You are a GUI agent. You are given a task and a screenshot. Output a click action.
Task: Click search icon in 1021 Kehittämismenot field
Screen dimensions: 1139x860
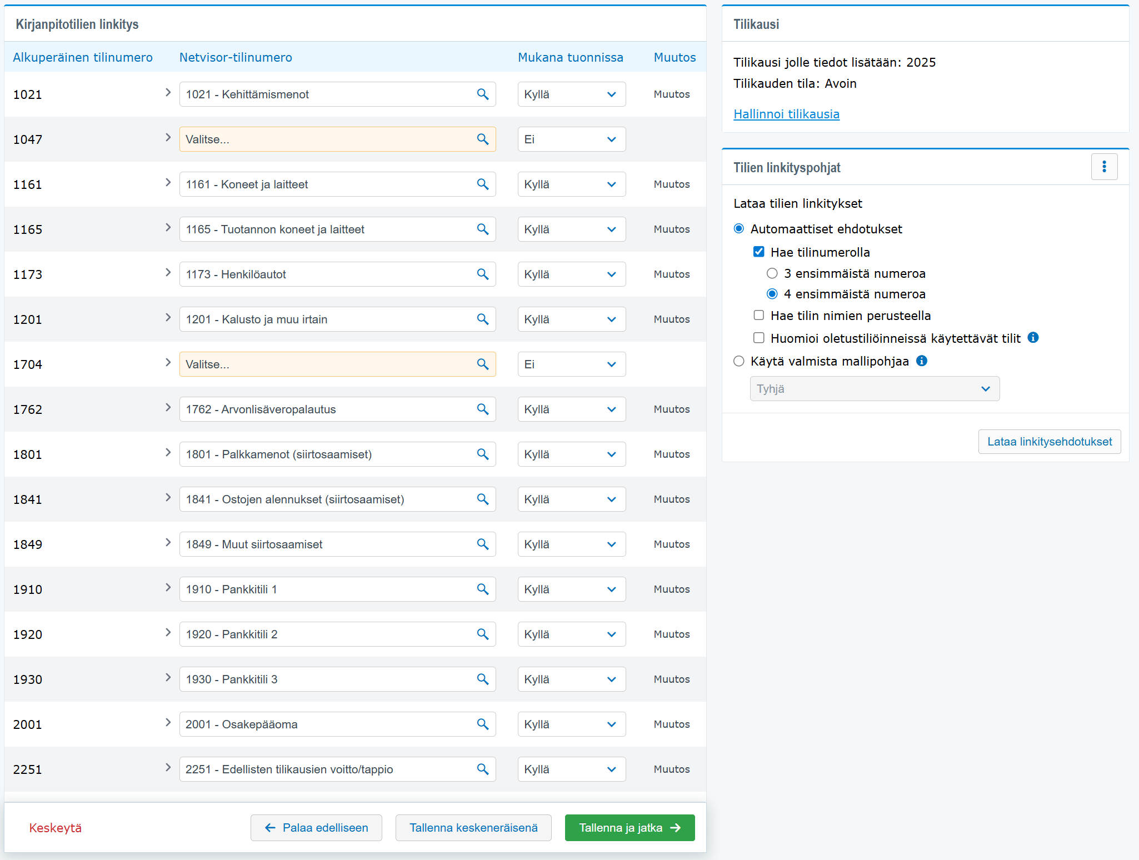click(x=482, y=94)
